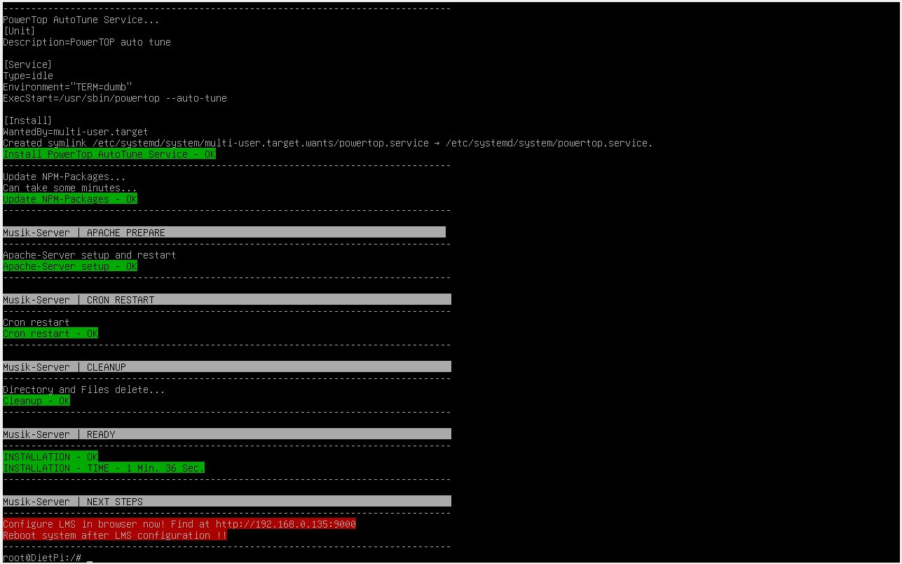Select the 'Type=idle' line
The image size is (902, 564).
[x=28, y=76]
